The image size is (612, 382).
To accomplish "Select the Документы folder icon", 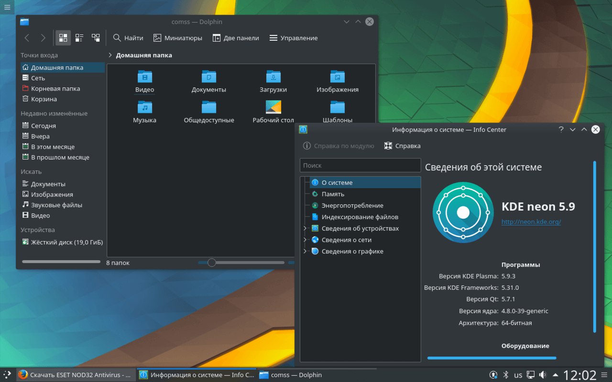I will click(209, 76).
